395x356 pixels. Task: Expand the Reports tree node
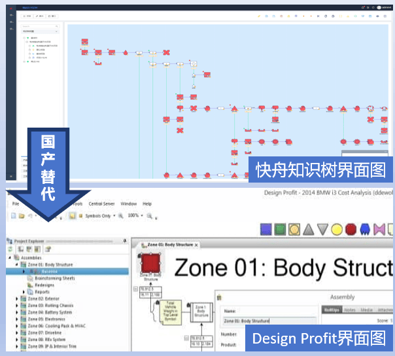(24, 292)
